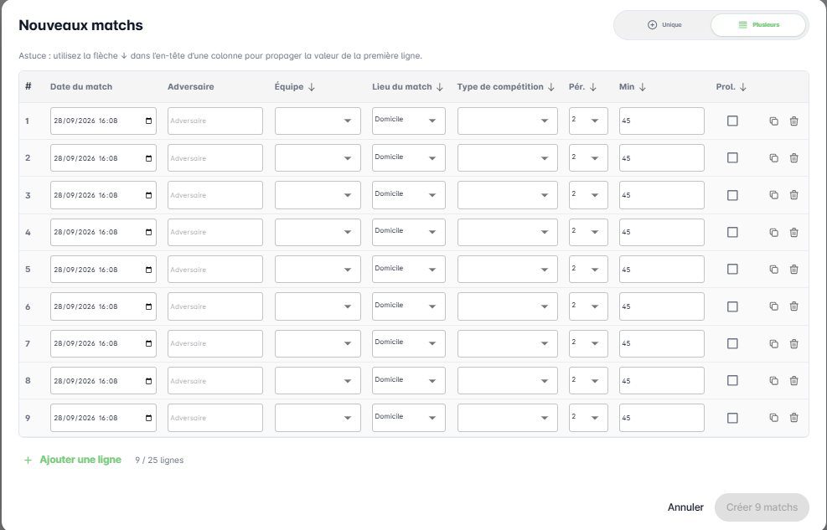Duplicate row 8 with copy icon
This screenshot has height=530, width=827.
[x=773, y=380]
